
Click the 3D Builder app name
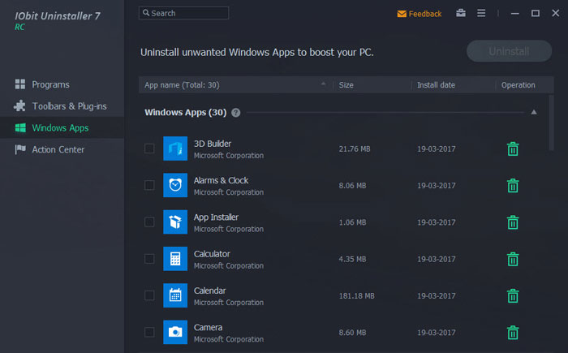[213, 144]
